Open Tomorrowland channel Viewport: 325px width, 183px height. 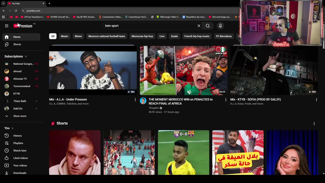(21, 86)
